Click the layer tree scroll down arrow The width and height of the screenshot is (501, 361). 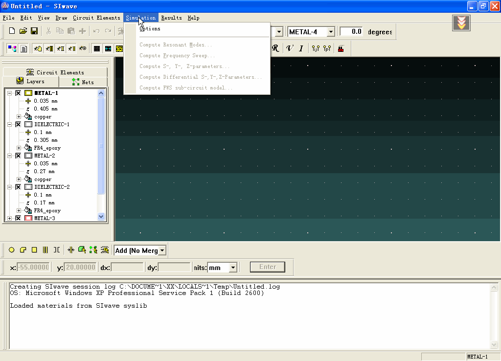(101, 216)
